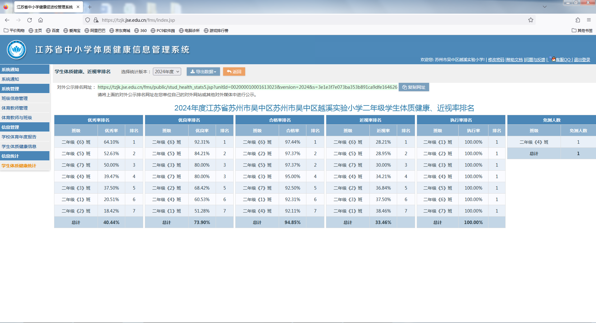Viewport: 596px width, 323px height.
Task: Click the 近视率排名 table header
Action: (370, 120)
